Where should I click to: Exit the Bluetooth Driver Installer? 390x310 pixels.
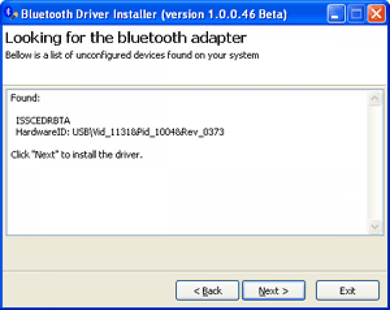pyautogui.click(x=347, y=291)
